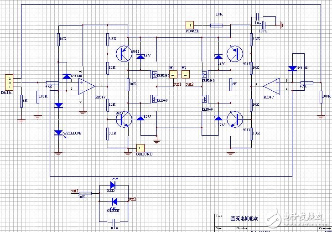Select the upper-left 9012 transistor
Image resolution: width=332 pixels, height=232 pixels.
tap(122, 54)
